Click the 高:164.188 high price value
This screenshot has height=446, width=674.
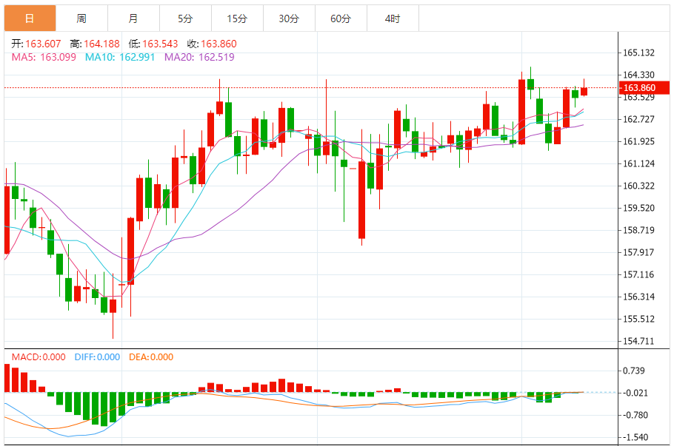(x=95, y=44)
